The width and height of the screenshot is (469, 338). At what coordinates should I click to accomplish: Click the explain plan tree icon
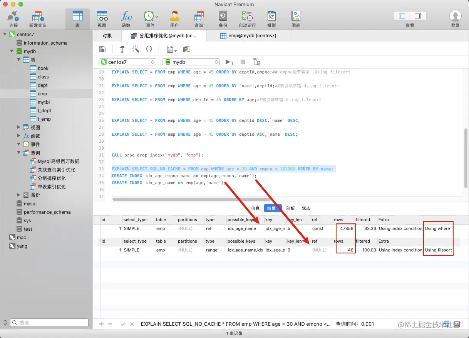click(256, 62)
